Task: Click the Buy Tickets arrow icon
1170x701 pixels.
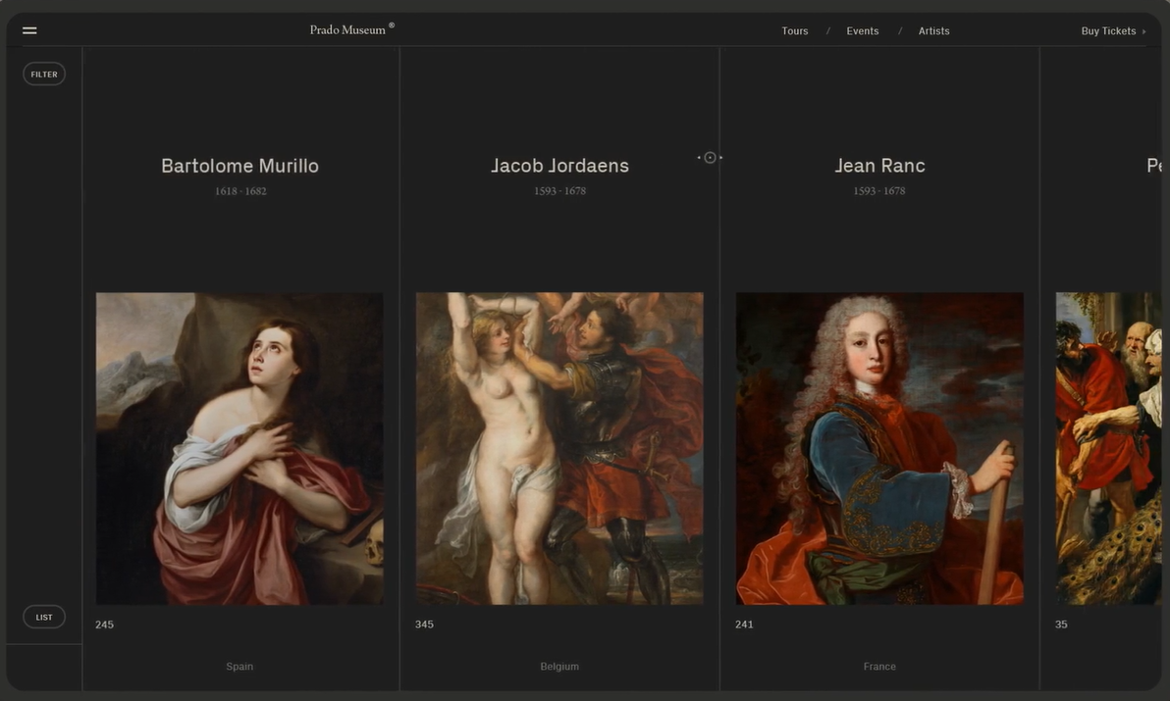Action: click(x=1143, y=31)
